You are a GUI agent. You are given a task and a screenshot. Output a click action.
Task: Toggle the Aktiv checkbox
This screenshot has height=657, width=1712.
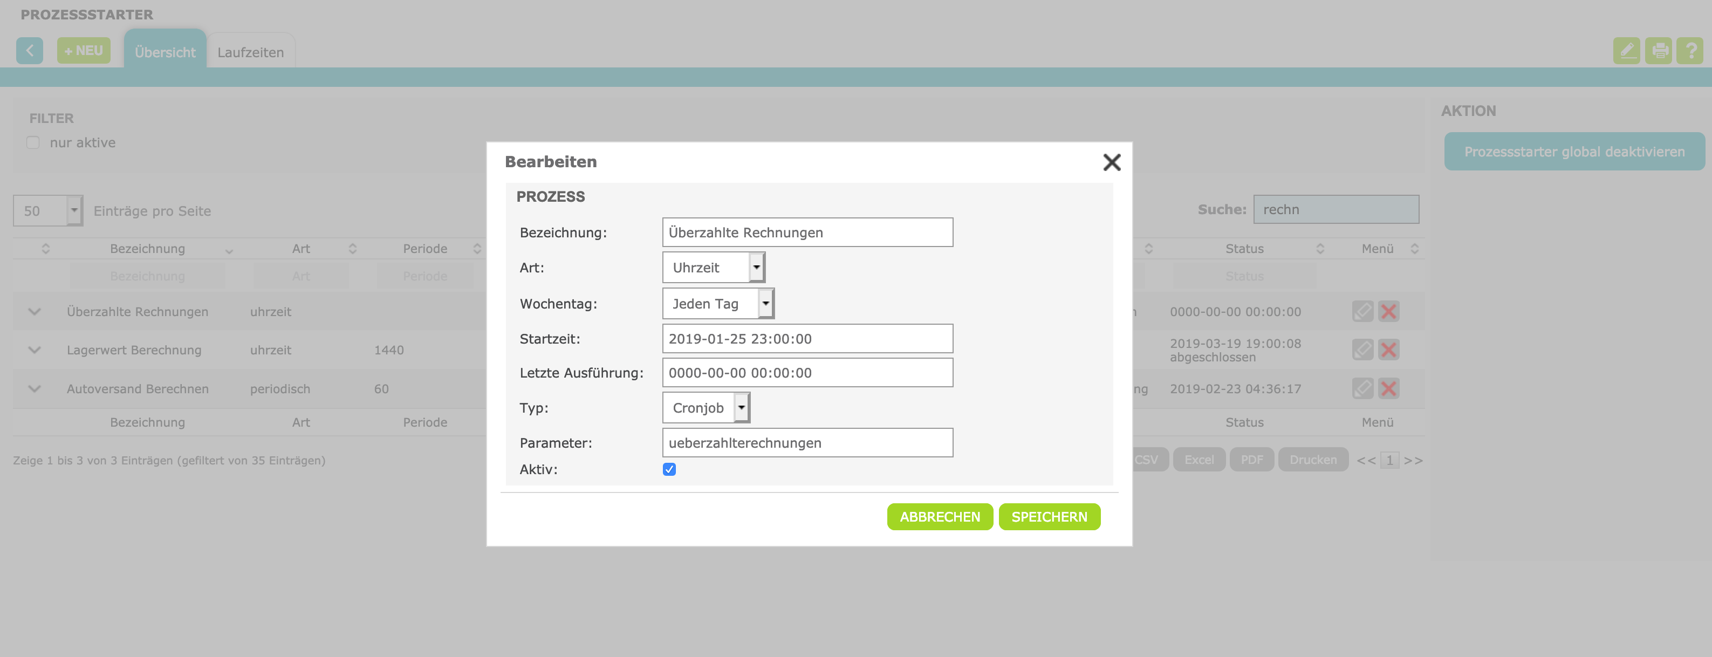coord(669,470)
